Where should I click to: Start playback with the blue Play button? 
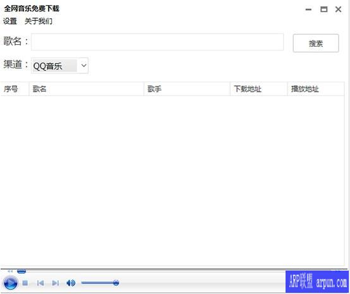click(x=10, y=283)
